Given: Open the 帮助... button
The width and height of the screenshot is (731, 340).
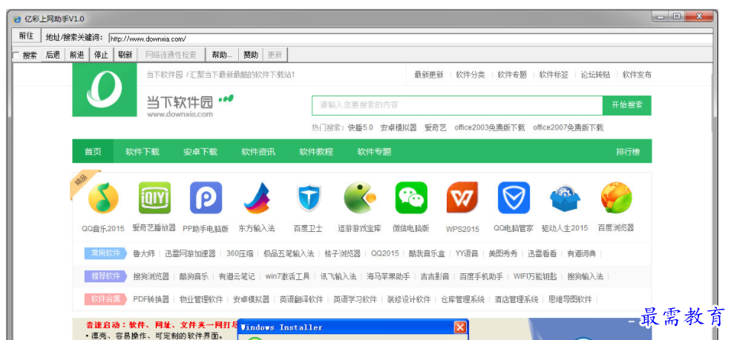Looking at the screenshot, I should [x=223, y=55].
